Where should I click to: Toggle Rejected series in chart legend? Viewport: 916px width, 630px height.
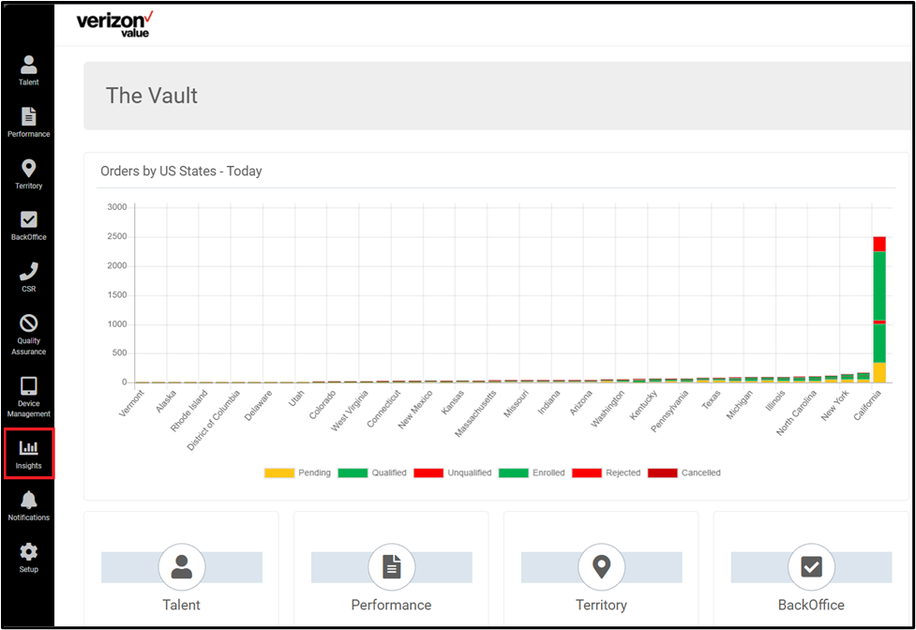pos(607,472)
